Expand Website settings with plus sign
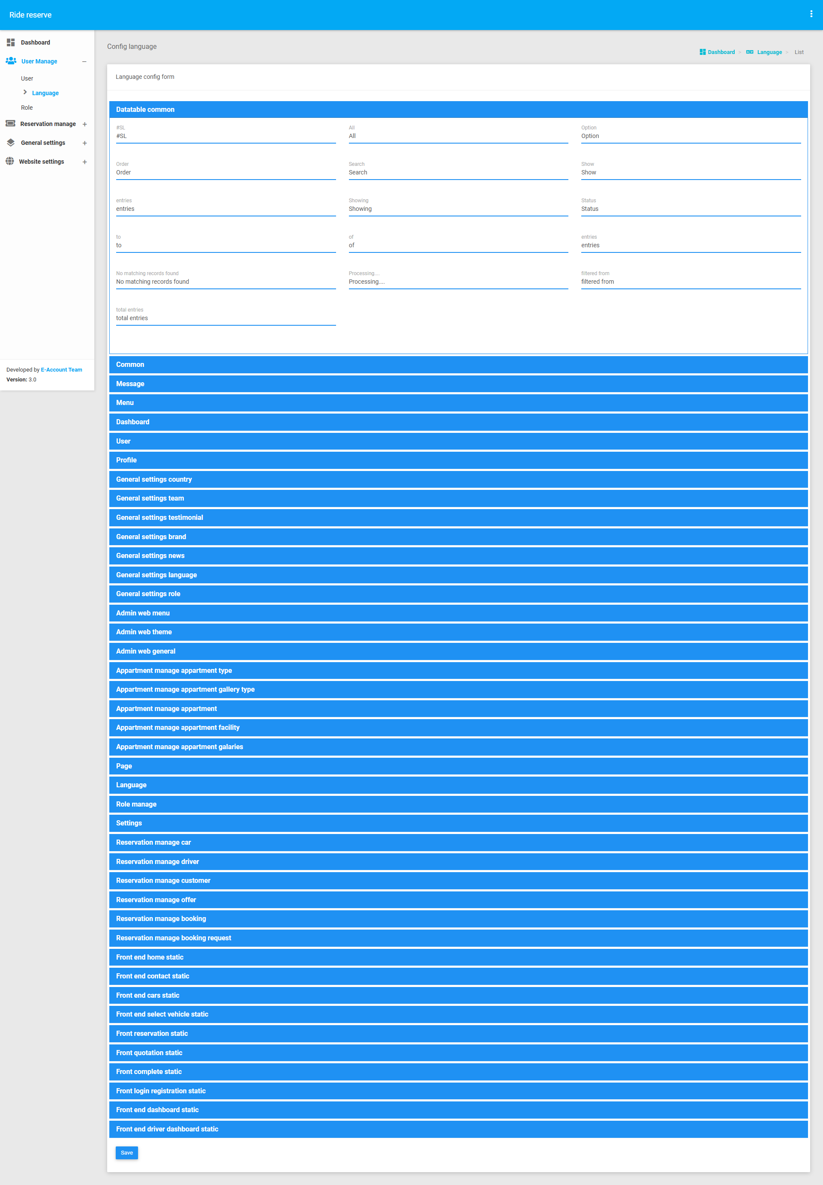Screen dimensions: 823x1185 84,162
